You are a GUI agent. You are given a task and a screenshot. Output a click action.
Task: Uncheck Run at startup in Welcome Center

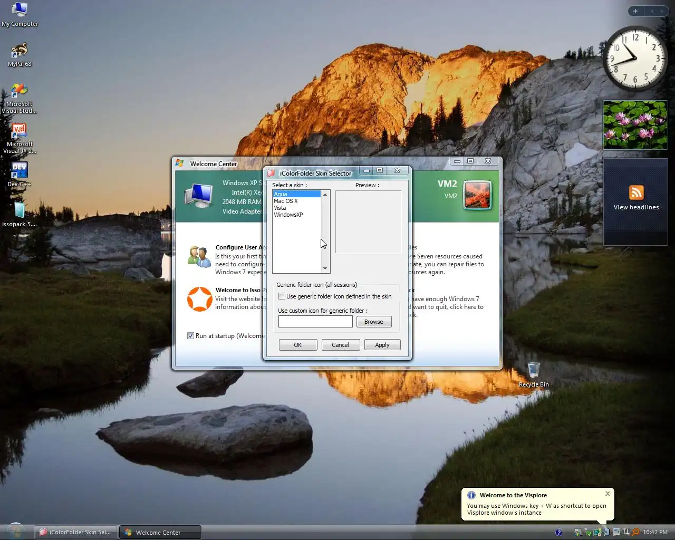(190, 336)
